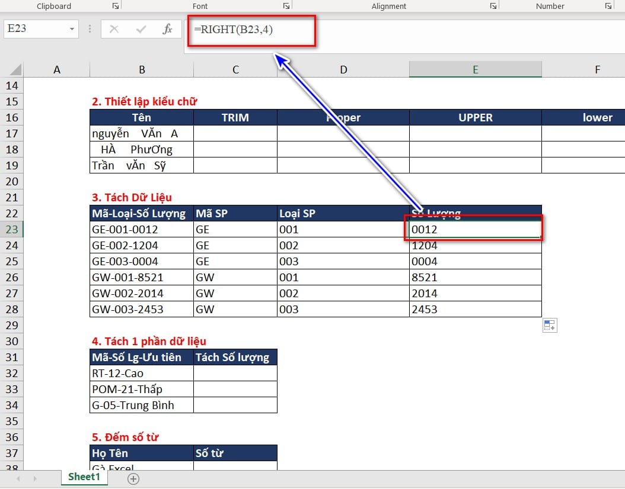Image resolution: width=625 pixels, height=489 pixels.
Task: Switch to the Sheet1 tab
Action: point(84,477)
